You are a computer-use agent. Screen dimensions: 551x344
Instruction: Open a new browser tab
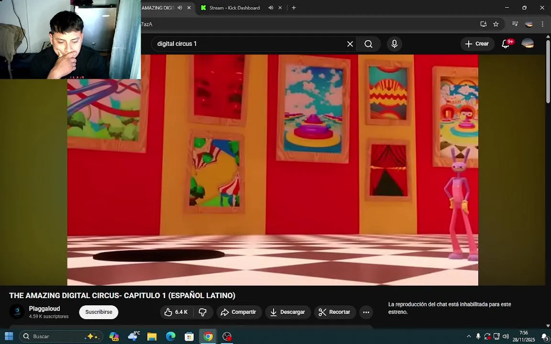pos(294,8)
